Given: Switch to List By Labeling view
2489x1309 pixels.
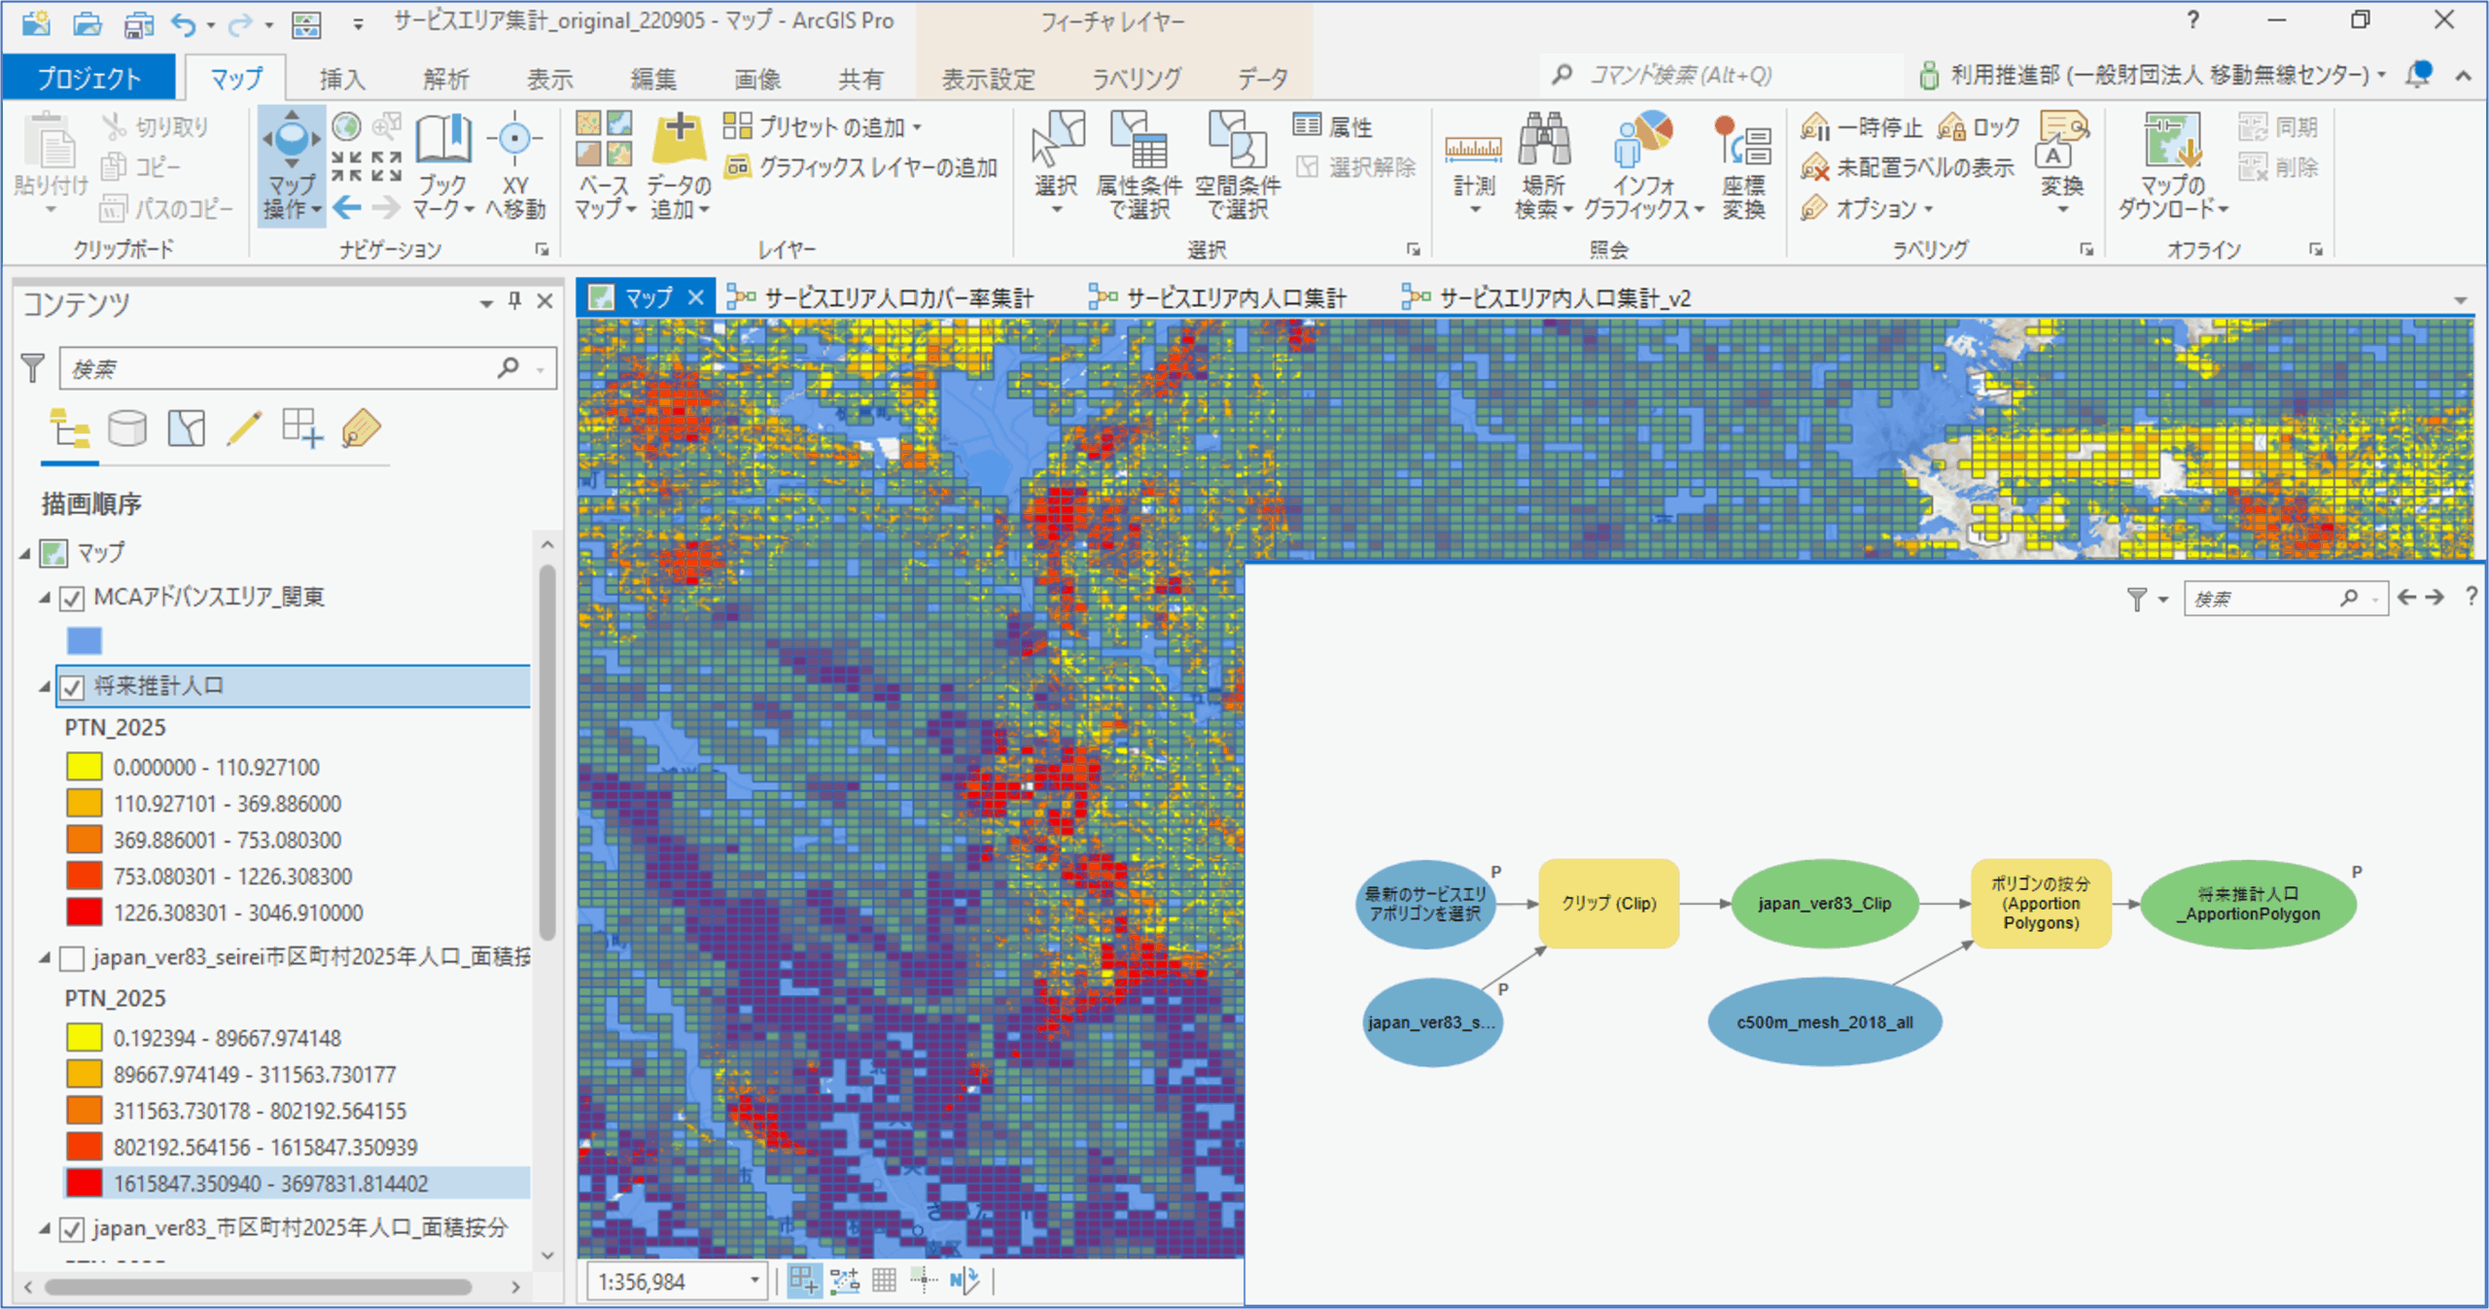Looking at the screenshot, I should [361, 429].
